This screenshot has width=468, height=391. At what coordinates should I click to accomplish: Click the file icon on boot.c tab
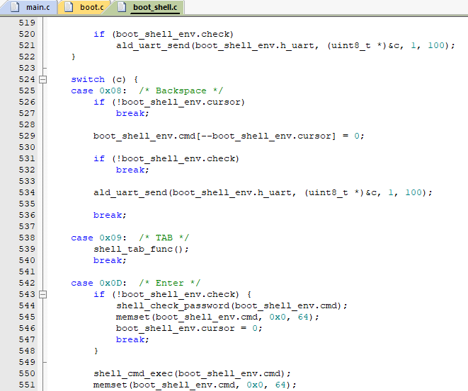point(69,8)
